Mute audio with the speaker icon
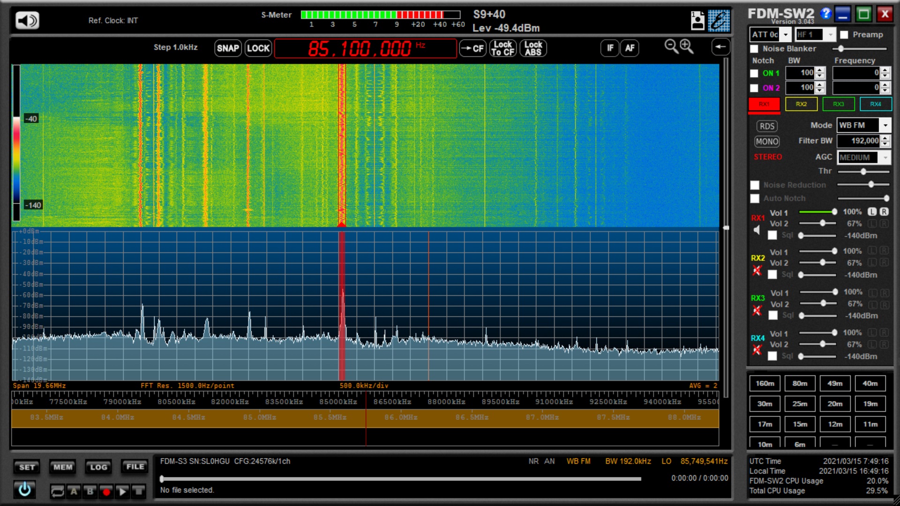 27,20
